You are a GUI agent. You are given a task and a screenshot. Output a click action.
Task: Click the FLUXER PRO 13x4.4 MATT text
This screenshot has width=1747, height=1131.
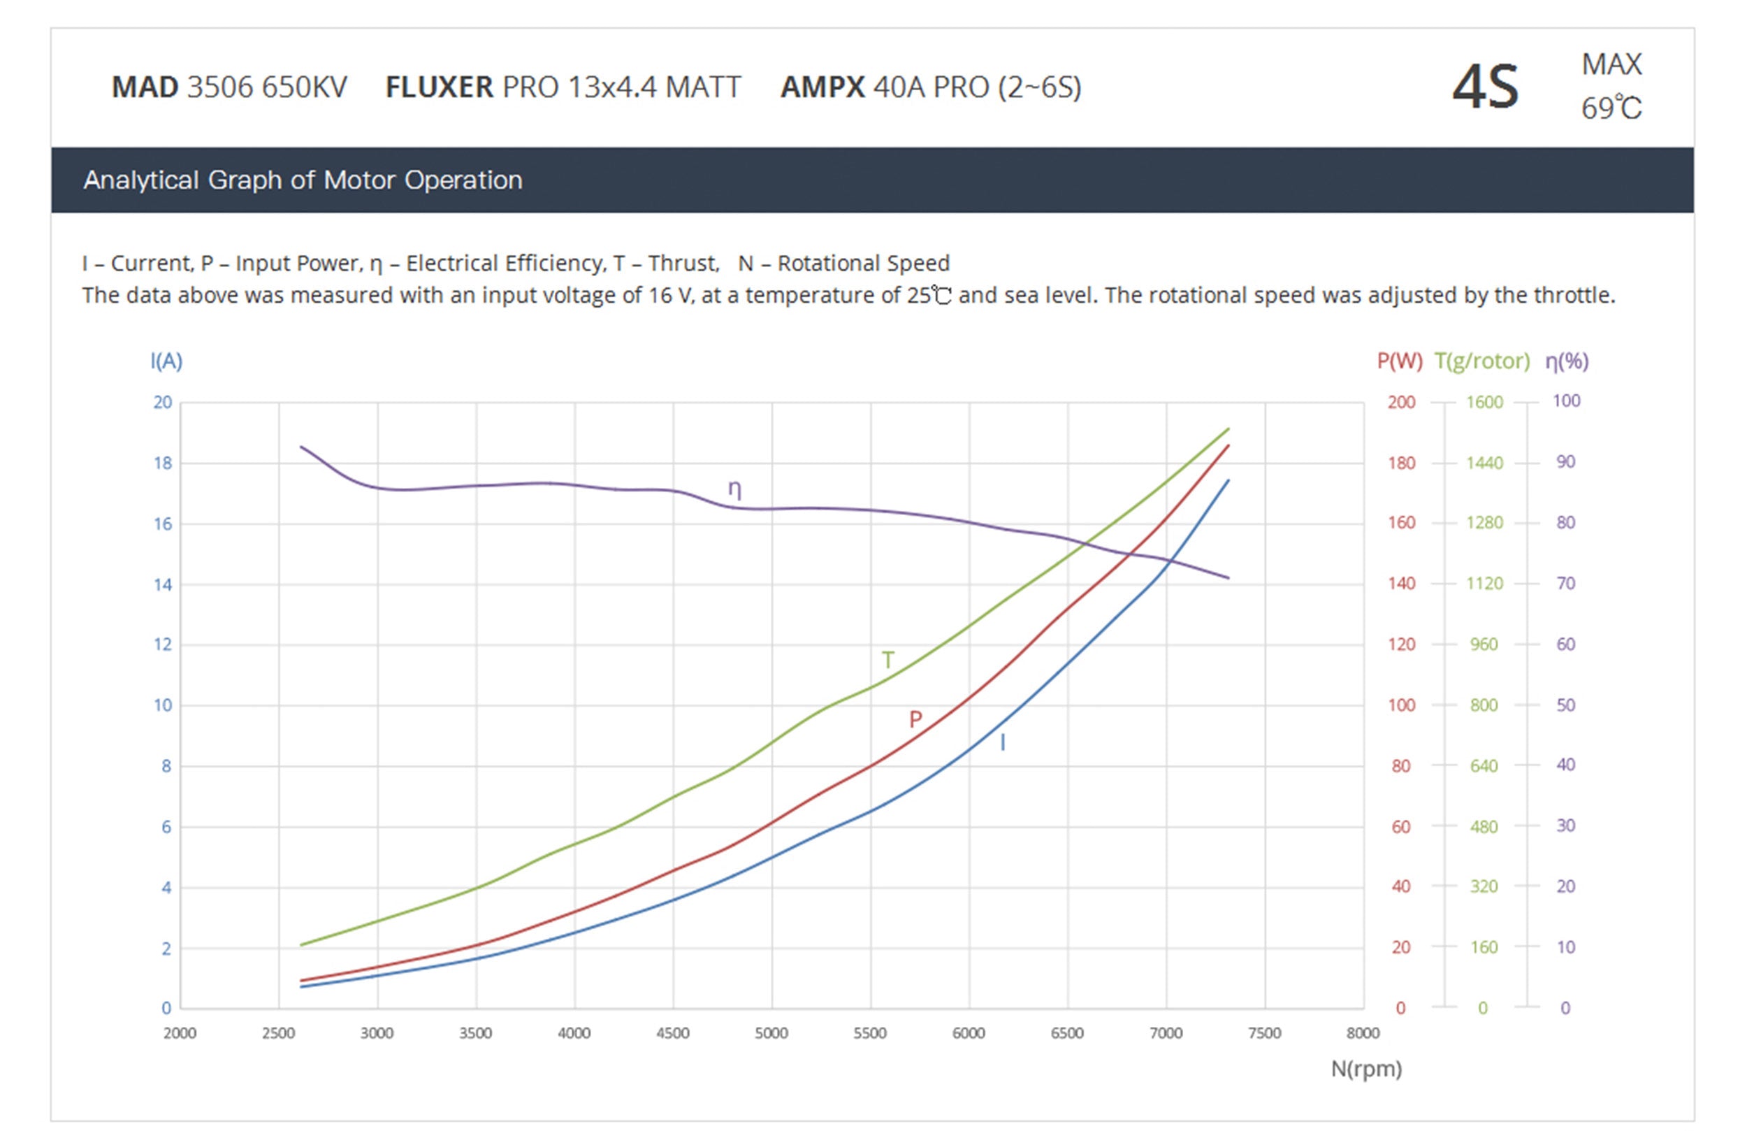563,87
